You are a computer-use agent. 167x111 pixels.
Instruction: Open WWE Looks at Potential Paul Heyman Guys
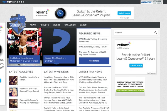click(x=58, y=100)
